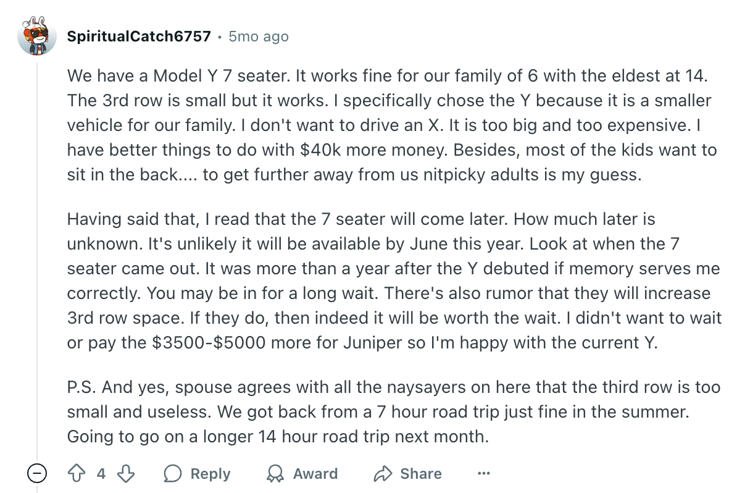Click the "5mo ago" timestamp
This screenshot has width=737, height=493.
click(258, 36)
